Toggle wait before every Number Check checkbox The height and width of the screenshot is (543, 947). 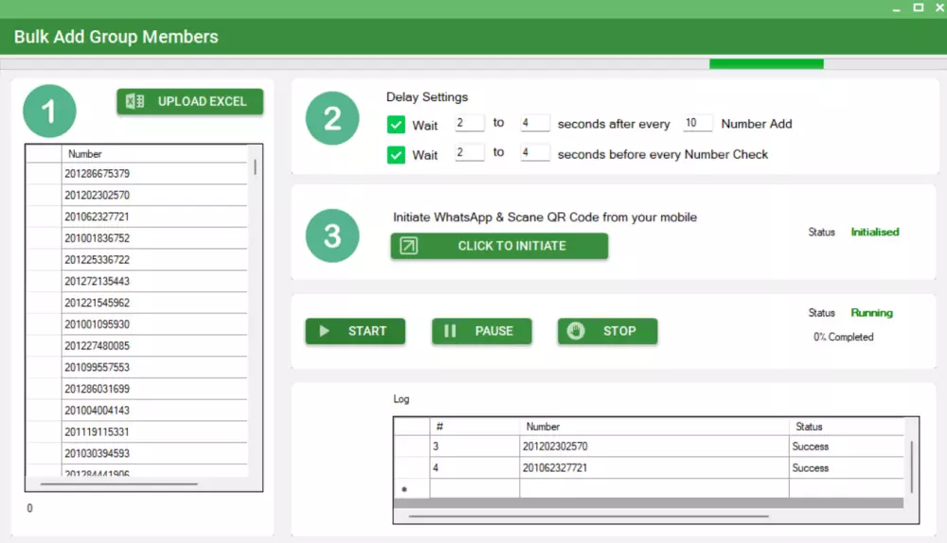pos(396,155)
